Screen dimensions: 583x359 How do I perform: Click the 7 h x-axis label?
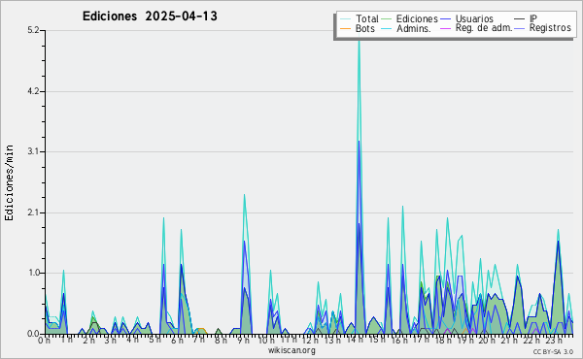point(198,340)
